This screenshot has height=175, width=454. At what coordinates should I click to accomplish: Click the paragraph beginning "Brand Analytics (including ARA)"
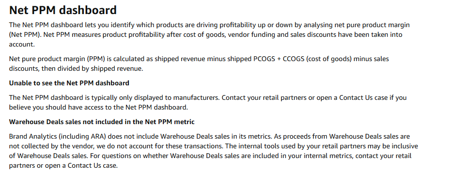213,151
